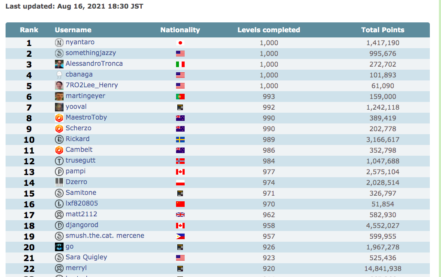This screenshot has height=277, width=441.
Task: Open Cambelt's profile link
Action: coord(79,150)
